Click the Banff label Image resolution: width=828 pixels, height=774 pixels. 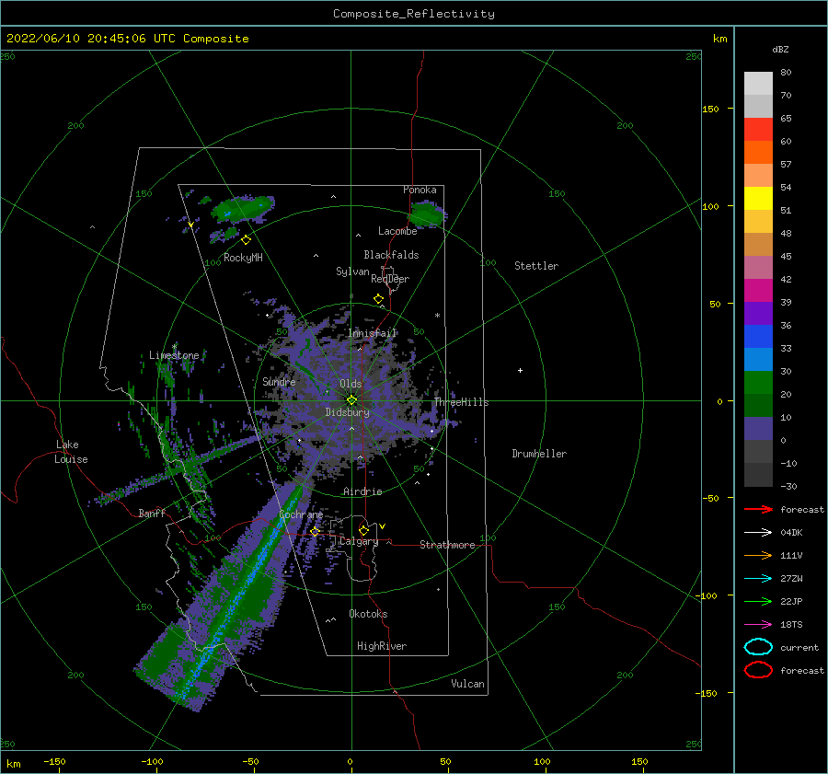(152, 513)
